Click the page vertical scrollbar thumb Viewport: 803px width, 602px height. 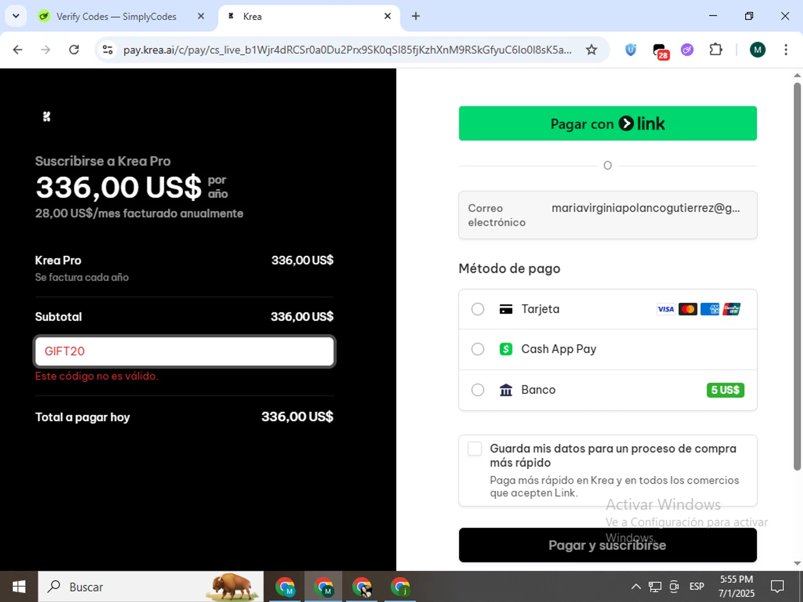pos(797,276)
